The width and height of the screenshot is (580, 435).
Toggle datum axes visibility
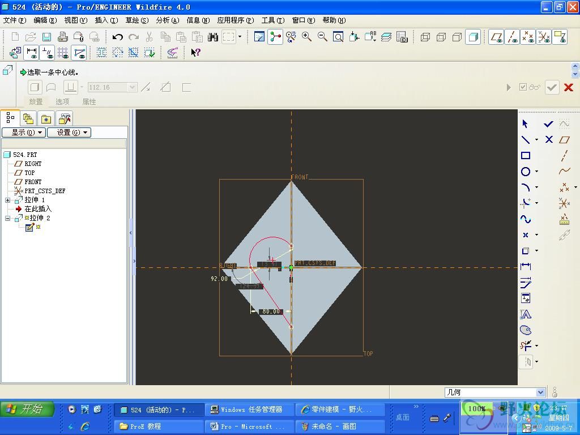point(512,37)
